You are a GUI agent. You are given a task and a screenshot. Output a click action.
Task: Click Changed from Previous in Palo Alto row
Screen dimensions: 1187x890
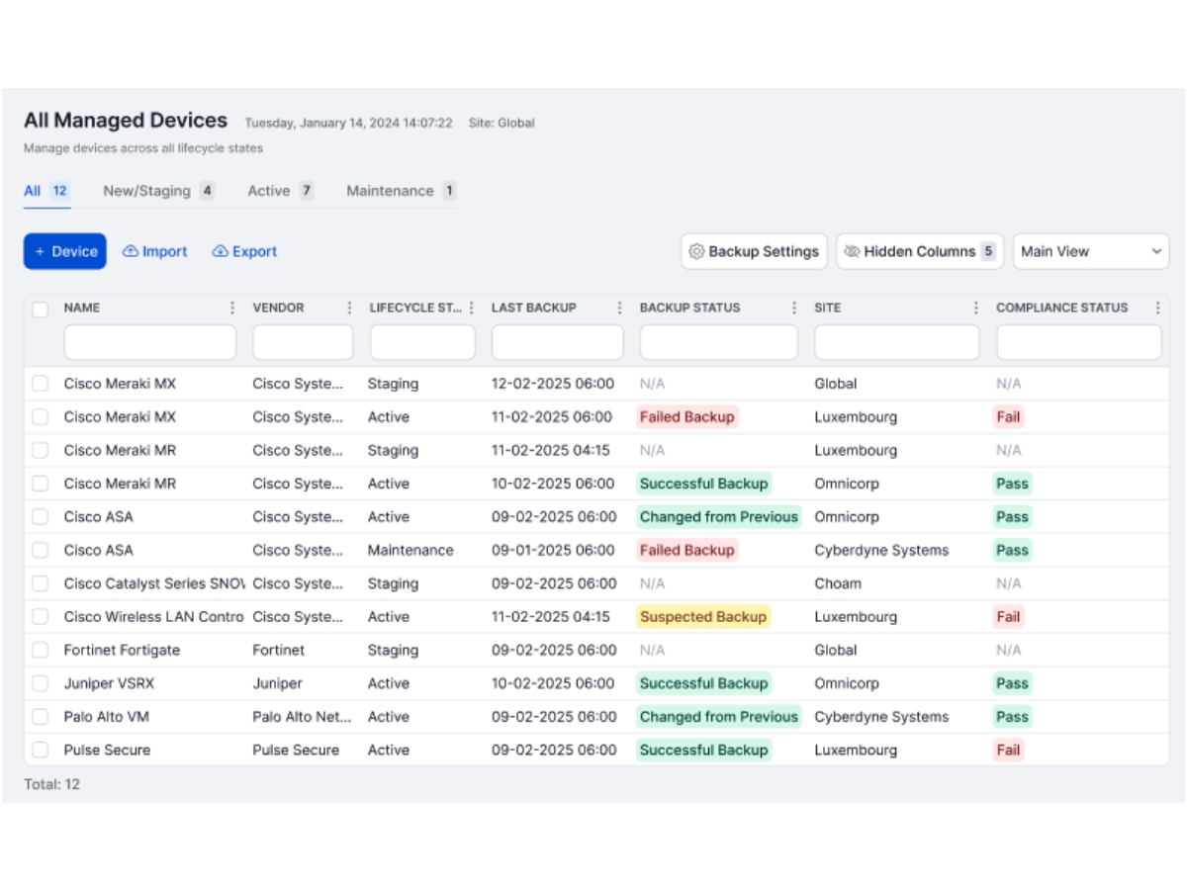click(x=719, y=717)
